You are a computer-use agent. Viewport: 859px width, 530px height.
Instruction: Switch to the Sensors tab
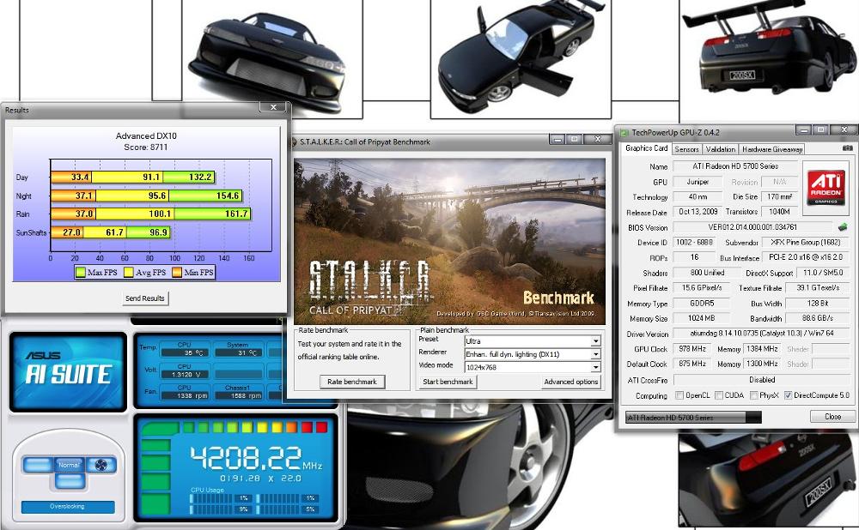click(686, 148)
